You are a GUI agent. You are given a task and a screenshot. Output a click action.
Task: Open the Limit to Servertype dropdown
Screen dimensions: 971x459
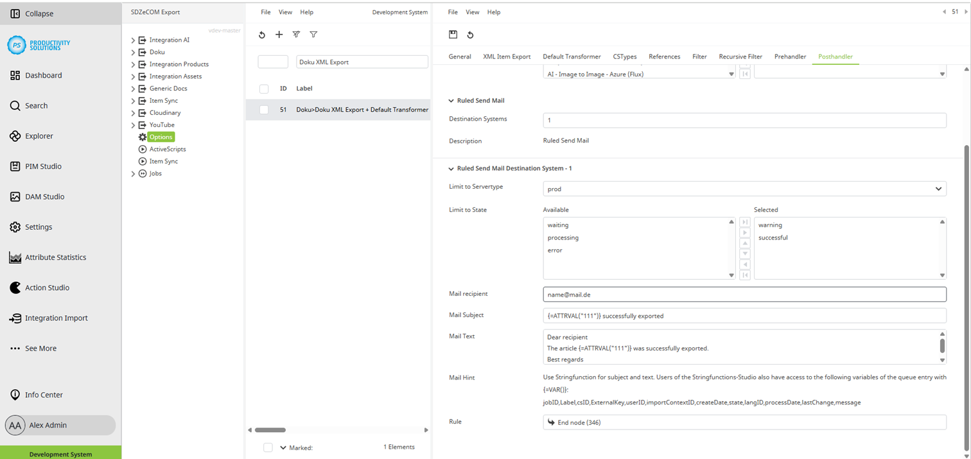(x=745, y=189)
